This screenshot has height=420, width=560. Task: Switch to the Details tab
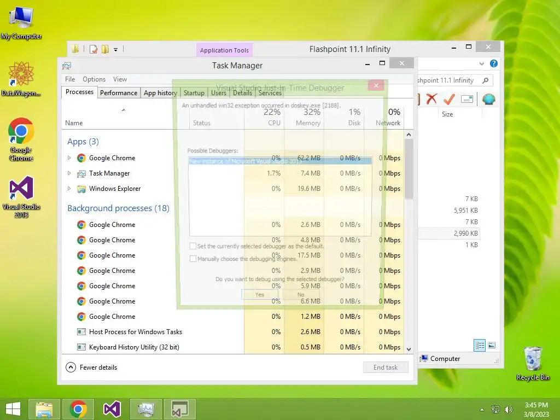[242, 93]
